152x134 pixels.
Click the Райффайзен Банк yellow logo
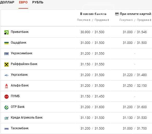[7, 65]
